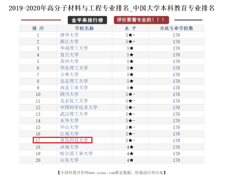Open the 吉林大学 link
Viewport: 227px width, 179px height.
69,75
